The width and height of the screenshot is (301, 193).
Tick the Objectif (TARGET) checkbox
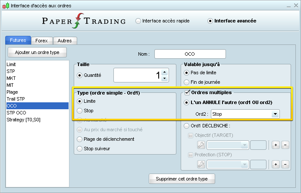pyautogui.click(x=191, y=136)
